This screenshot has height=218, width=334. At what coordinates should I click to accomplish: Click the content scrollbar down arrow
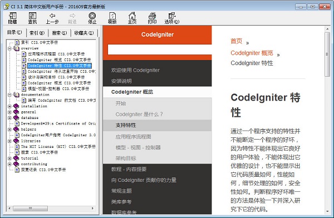coord(327,212)
